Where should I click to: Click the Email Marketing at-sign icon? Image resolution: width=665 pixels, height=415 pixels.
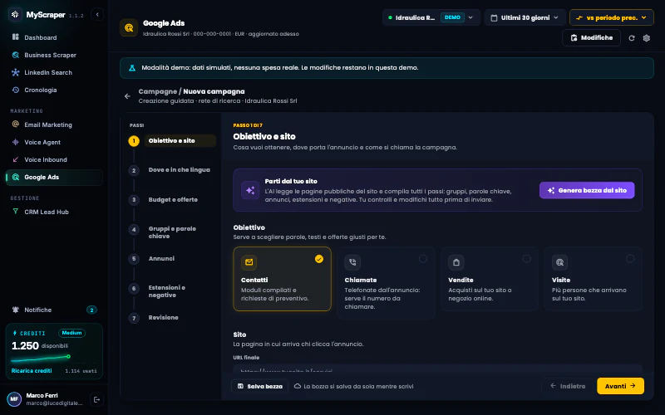(16, 124)
